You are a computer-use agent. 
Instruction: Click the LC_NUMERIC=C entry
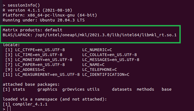[x=97, y=50]
